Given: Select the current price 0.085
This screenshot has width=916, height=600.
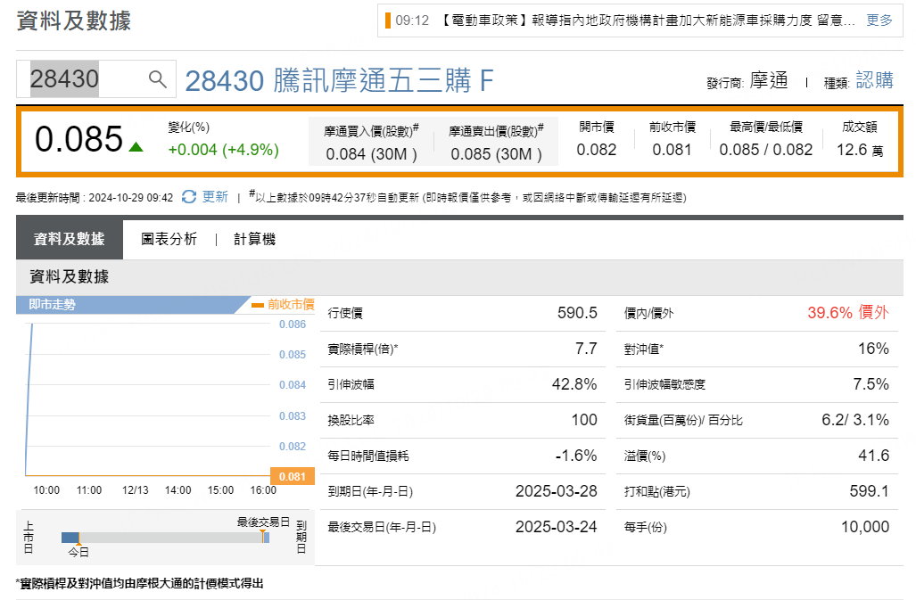Looking at the screenshot, I should [78, 139].
